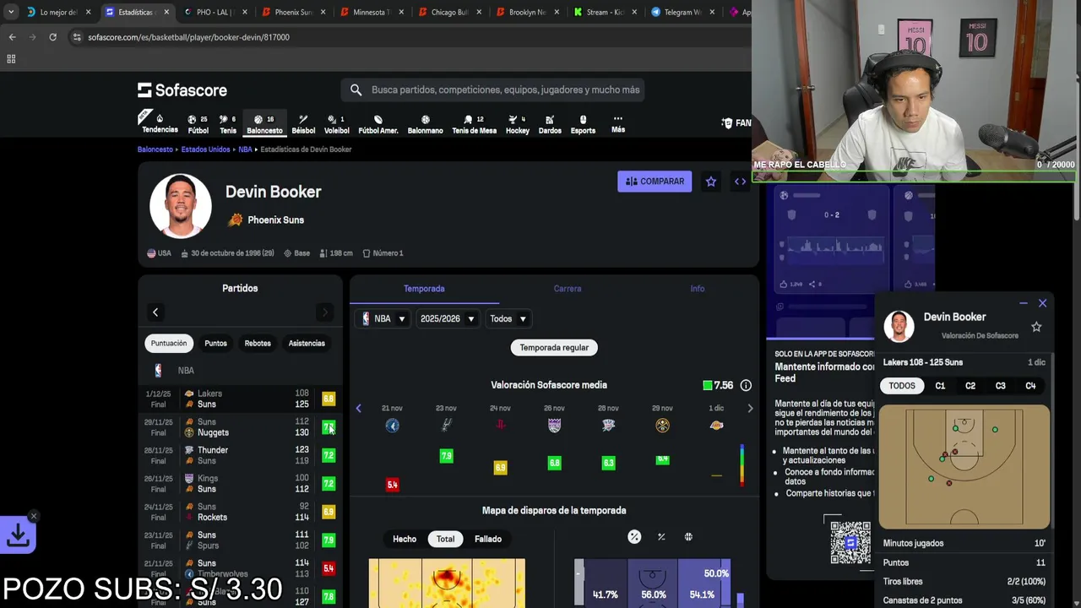Go to previous rating dates arrow
Image resolution: width=1081 pixels, height=608 pixels.
358,409
